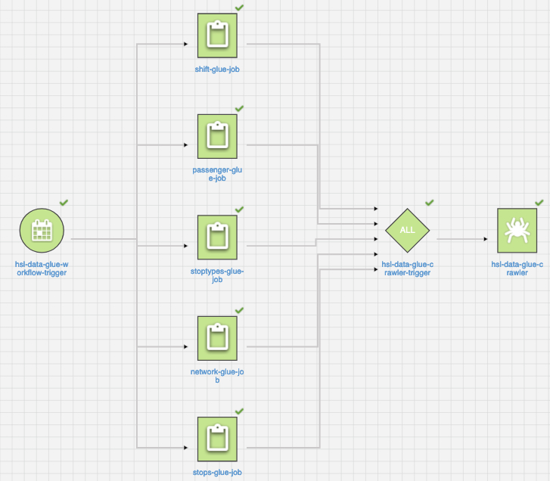Select the passenger-glue-job clipboard node

[217, 136]
